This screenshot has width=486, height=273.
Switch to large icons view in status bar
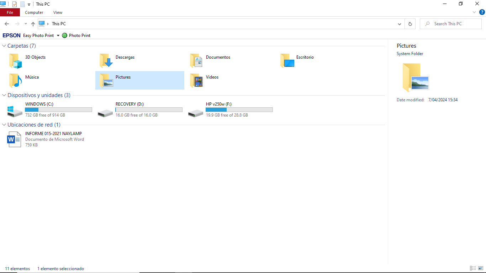(481, 268)
